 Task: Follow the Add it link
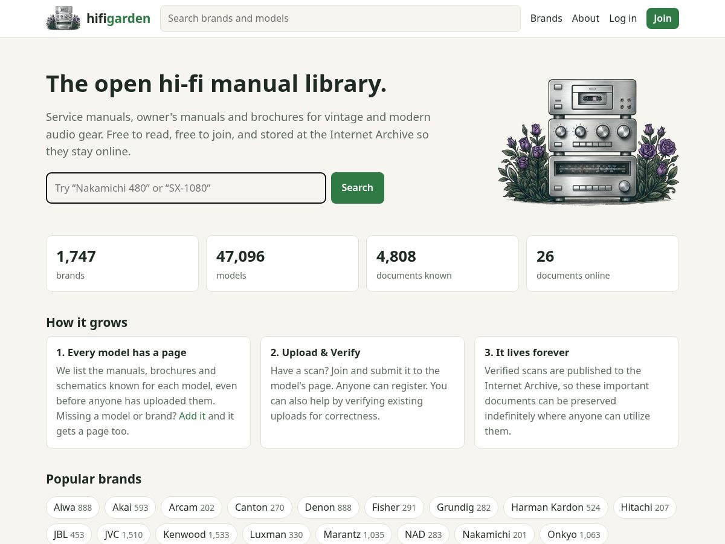(x=192, y=416)
